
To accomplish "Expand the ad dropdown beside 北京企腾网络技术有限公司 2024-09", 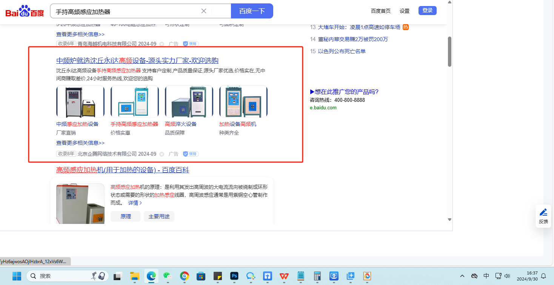I will pos(162,154).
